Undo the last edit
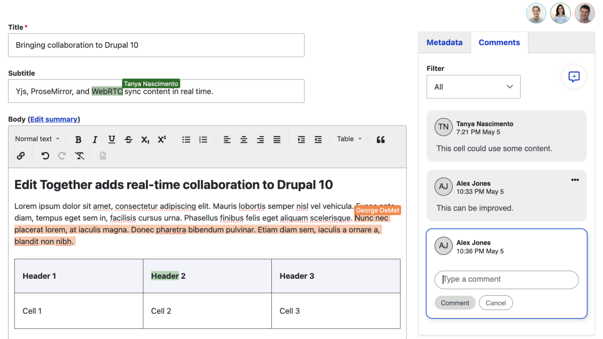Image resolution: width=603 pixels, height=339 pixels. click(45, 156)
